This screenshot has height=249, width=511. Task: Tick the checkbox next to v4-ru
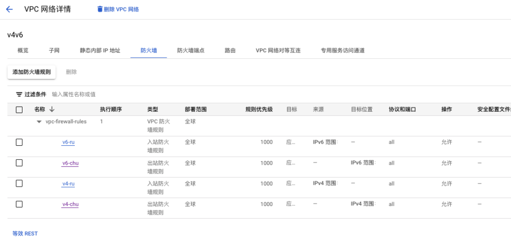point(19,183)
